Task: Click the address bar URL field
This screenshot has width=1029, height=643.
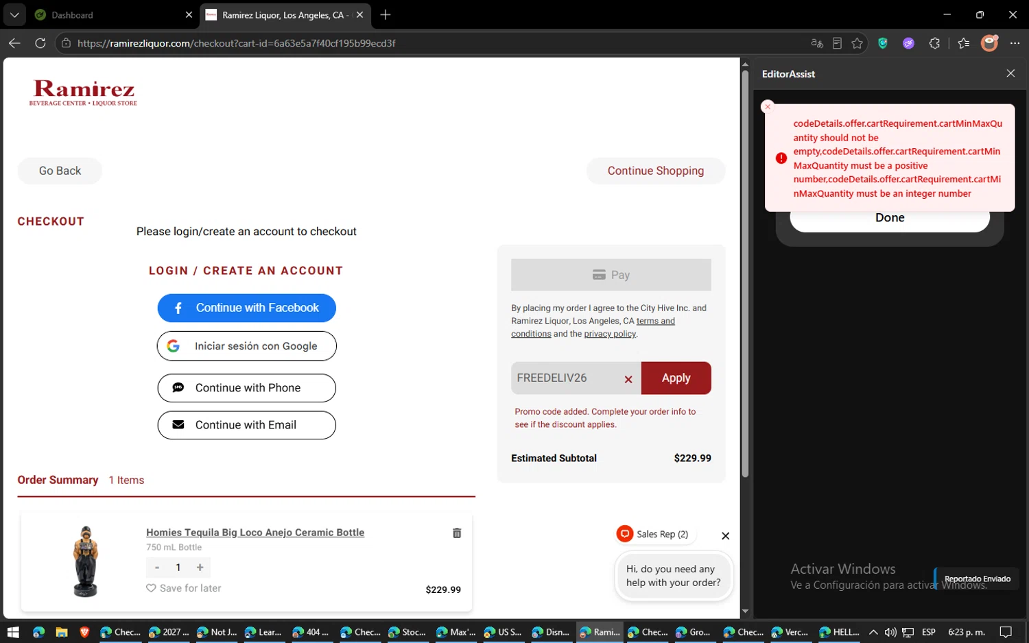Action: point(439,43)
